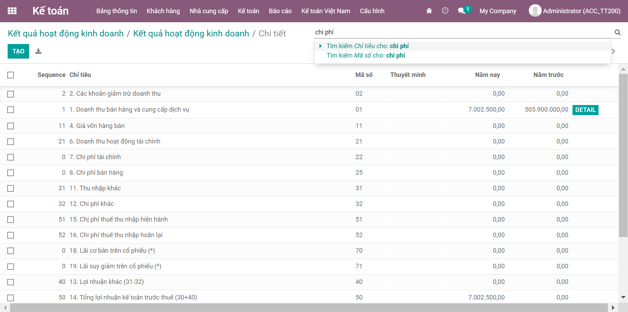The height and width of the screenshot is (312, 628).
Task: Check the row '11. Thu nhập khác'
Action: tap(11, 189)
